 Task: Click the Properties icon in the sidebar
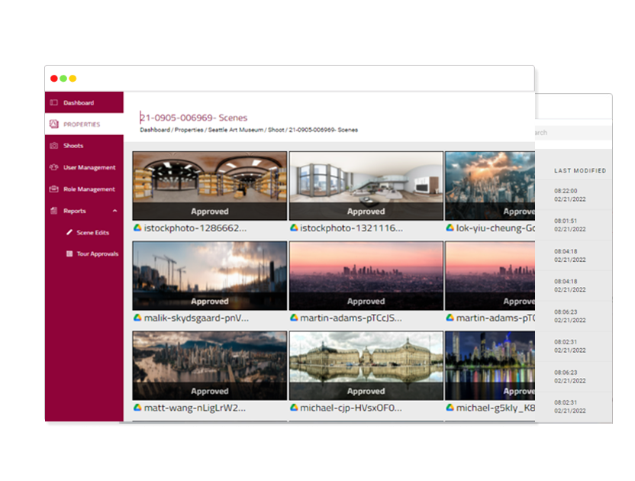pos(53,124)
